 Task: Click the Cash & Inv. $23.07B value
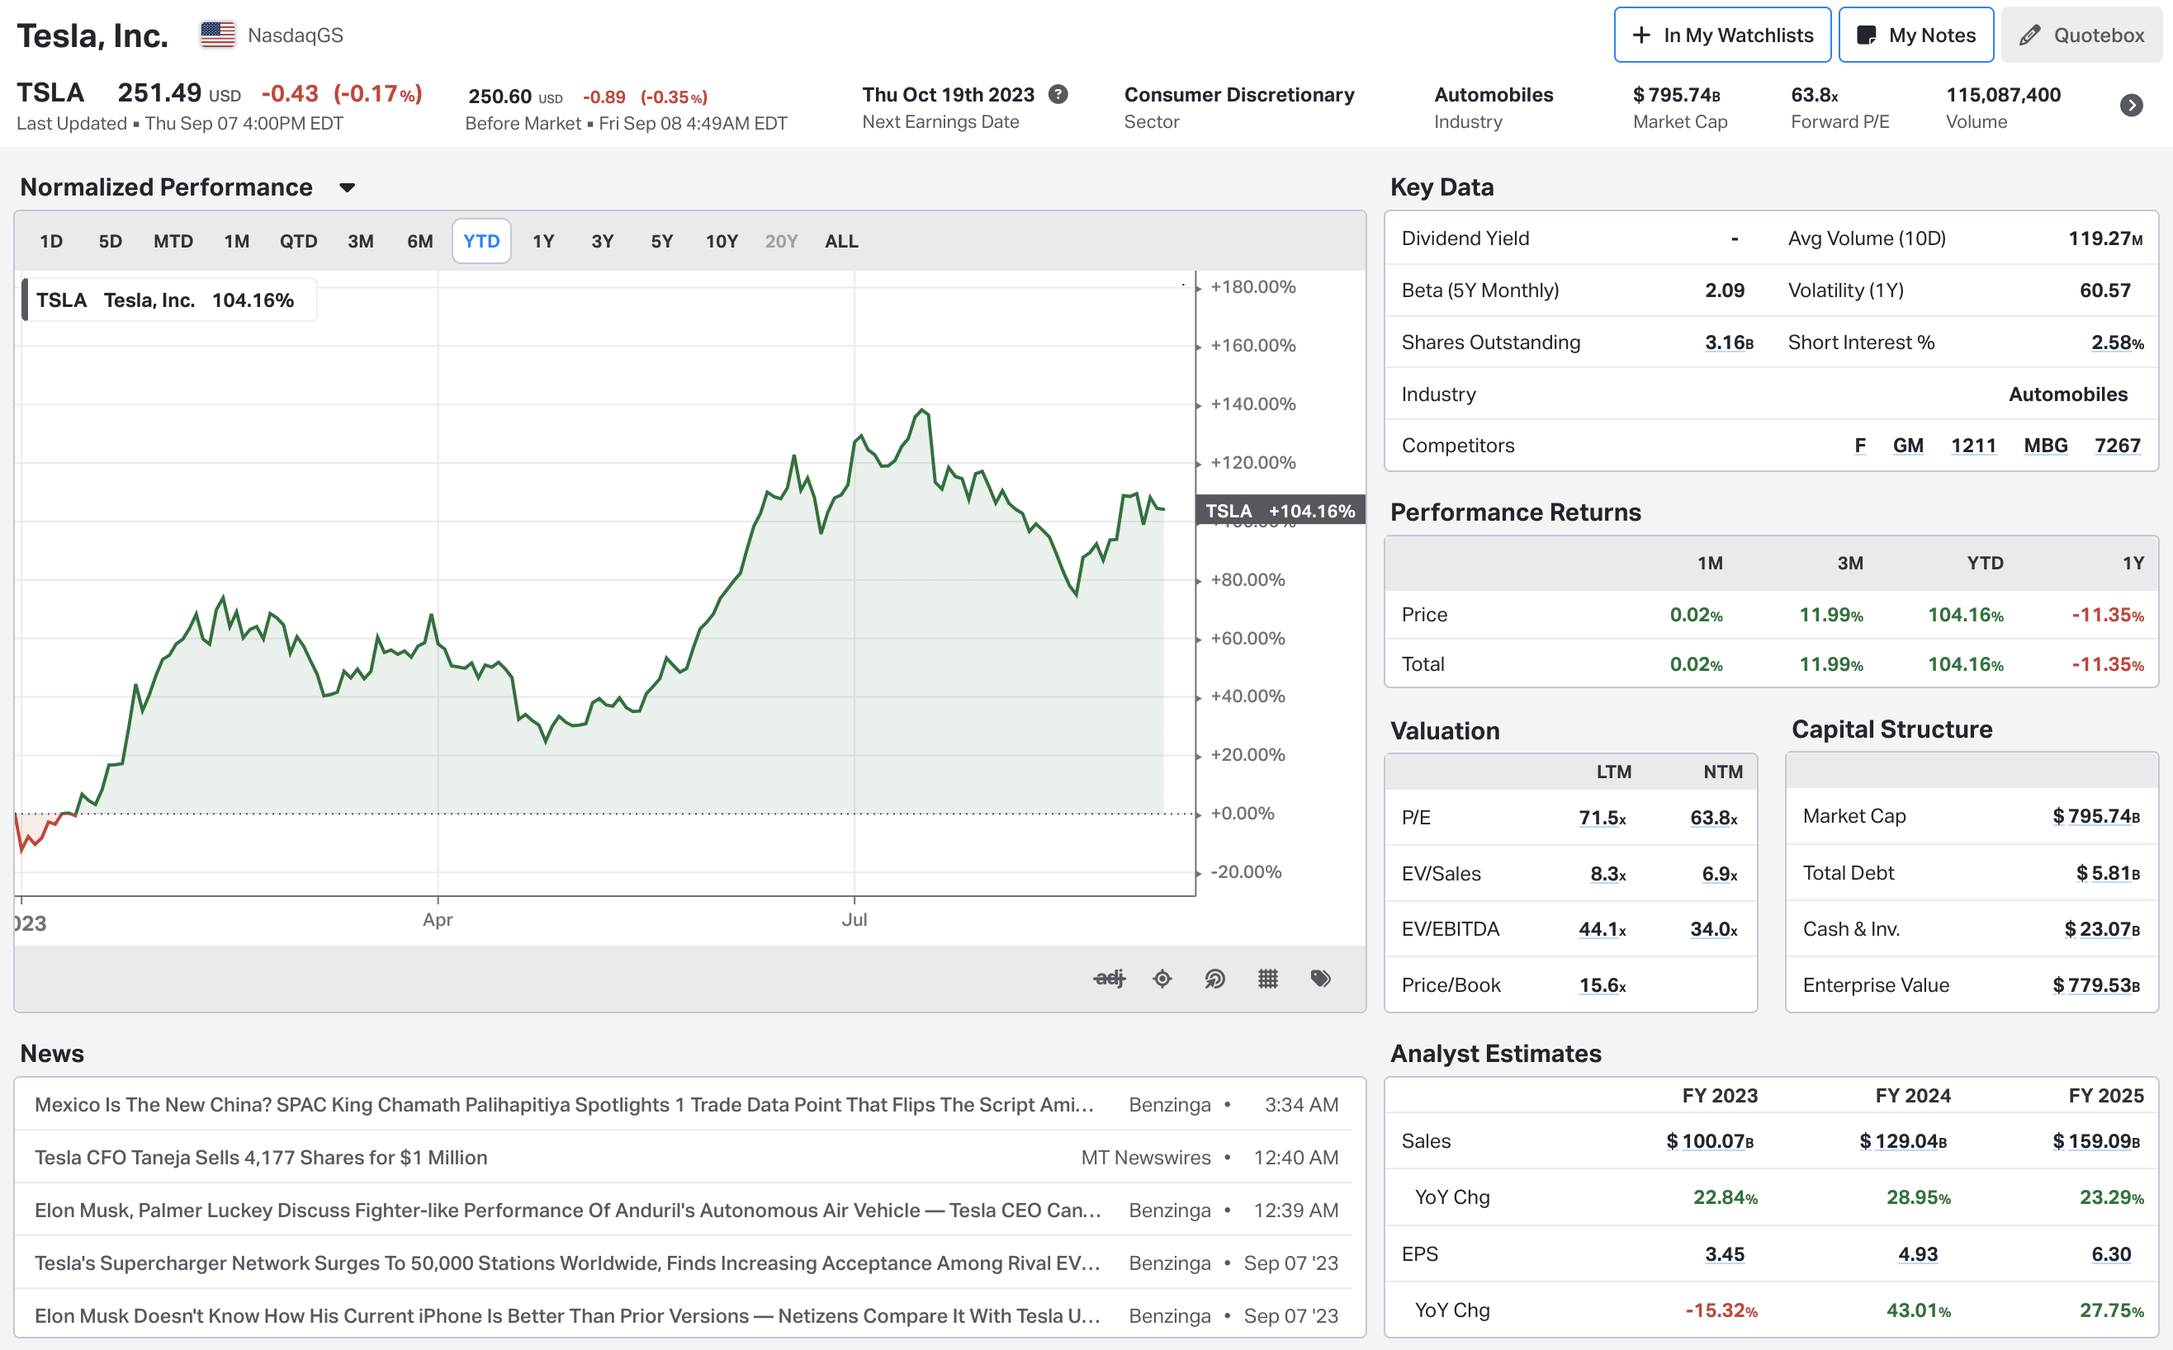tap(2101, 929)
